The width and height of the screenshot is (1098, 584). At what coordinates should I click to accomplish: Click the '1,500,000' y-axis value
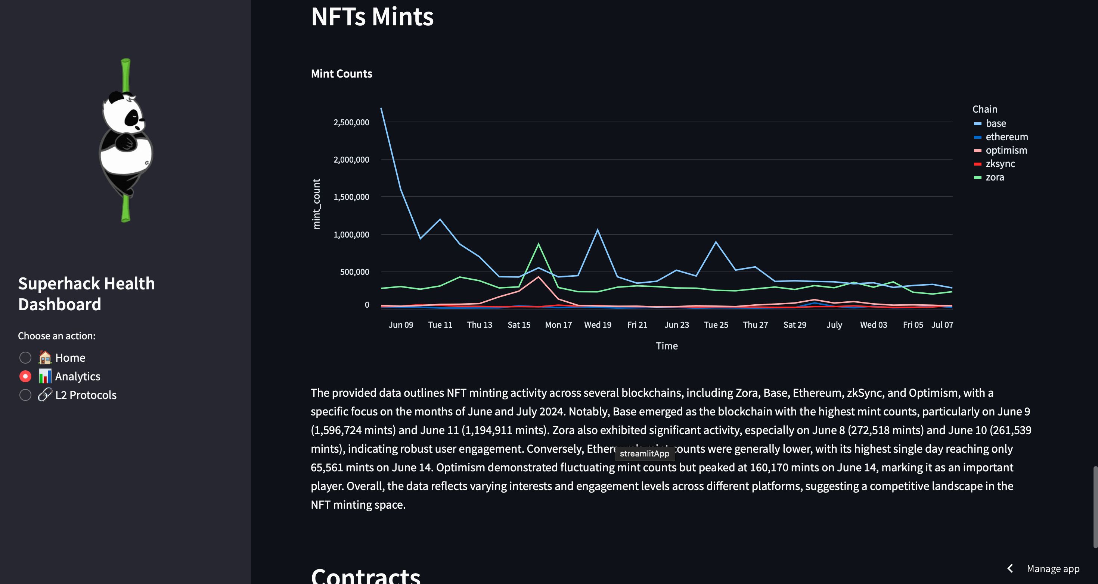tap(351, 197)
